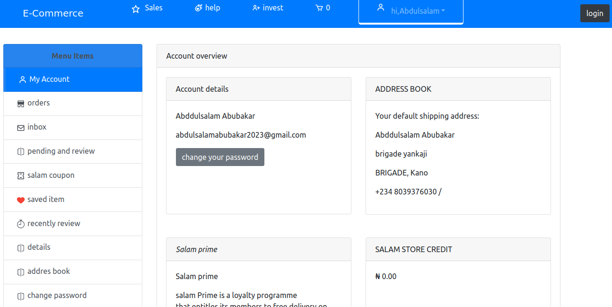Click the envelope icon beside inbox

(x=21, y=128)
